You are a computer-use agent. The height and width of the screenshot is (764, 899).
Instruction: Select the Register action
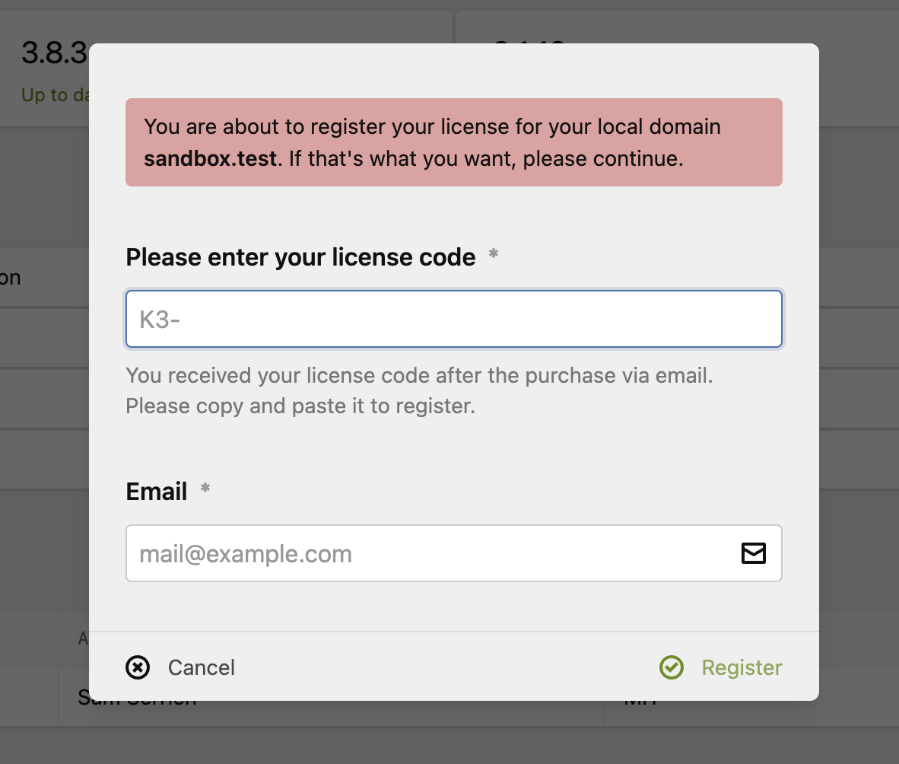(741, 667)
